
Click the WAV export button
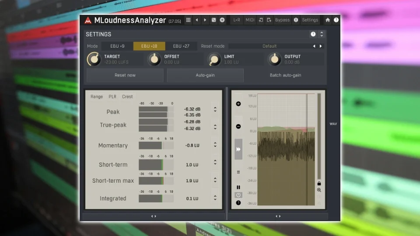click(333, 124)
